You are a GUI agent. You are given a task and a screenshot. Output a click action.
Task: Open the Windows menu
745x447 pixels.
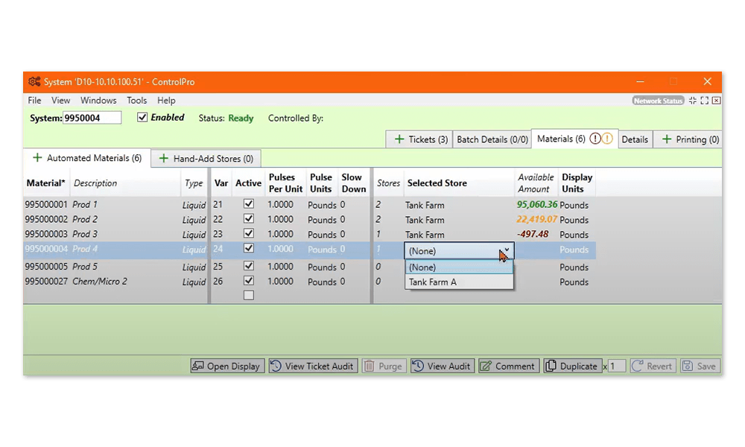point(98,101)
